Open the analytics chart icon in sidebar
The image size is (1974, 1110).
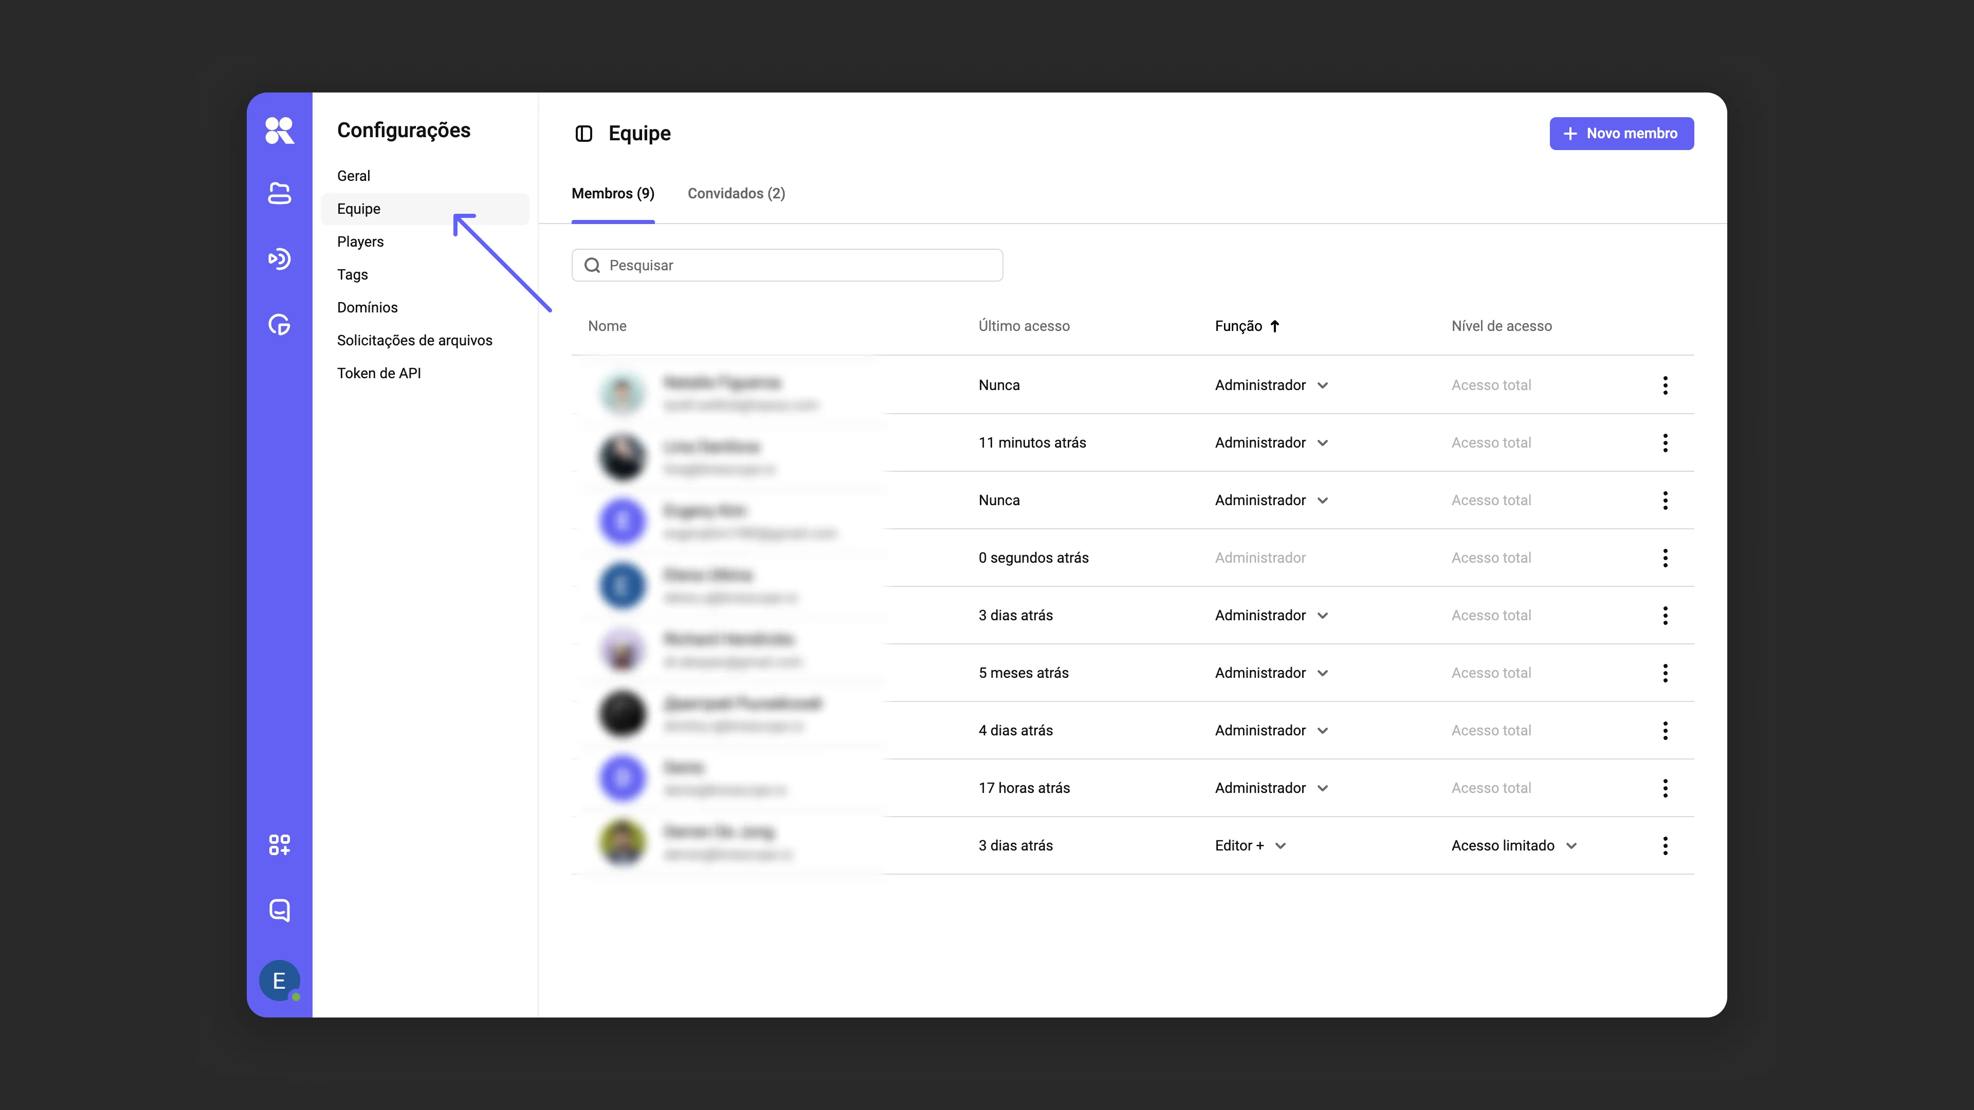[279, 325]
